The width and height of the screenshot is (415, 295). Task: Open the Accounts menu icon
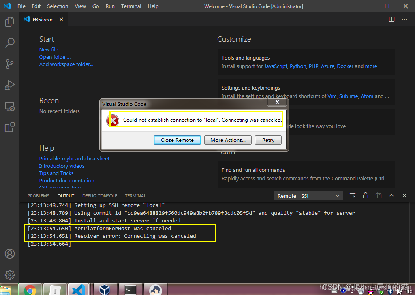[10, 254]
